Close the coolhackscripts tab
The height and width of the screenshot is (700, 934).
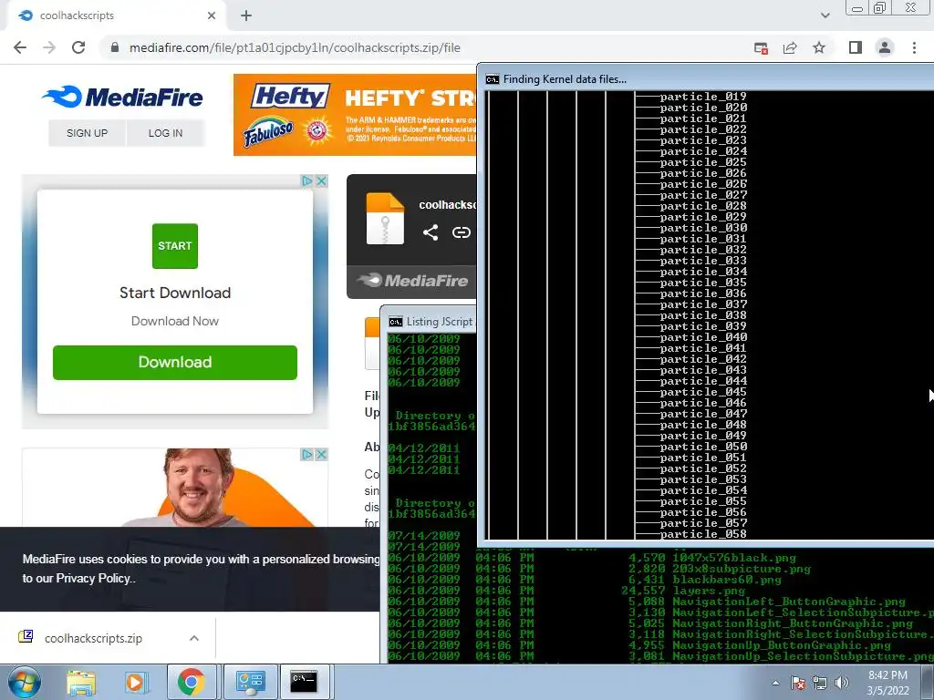coord(212,15)
